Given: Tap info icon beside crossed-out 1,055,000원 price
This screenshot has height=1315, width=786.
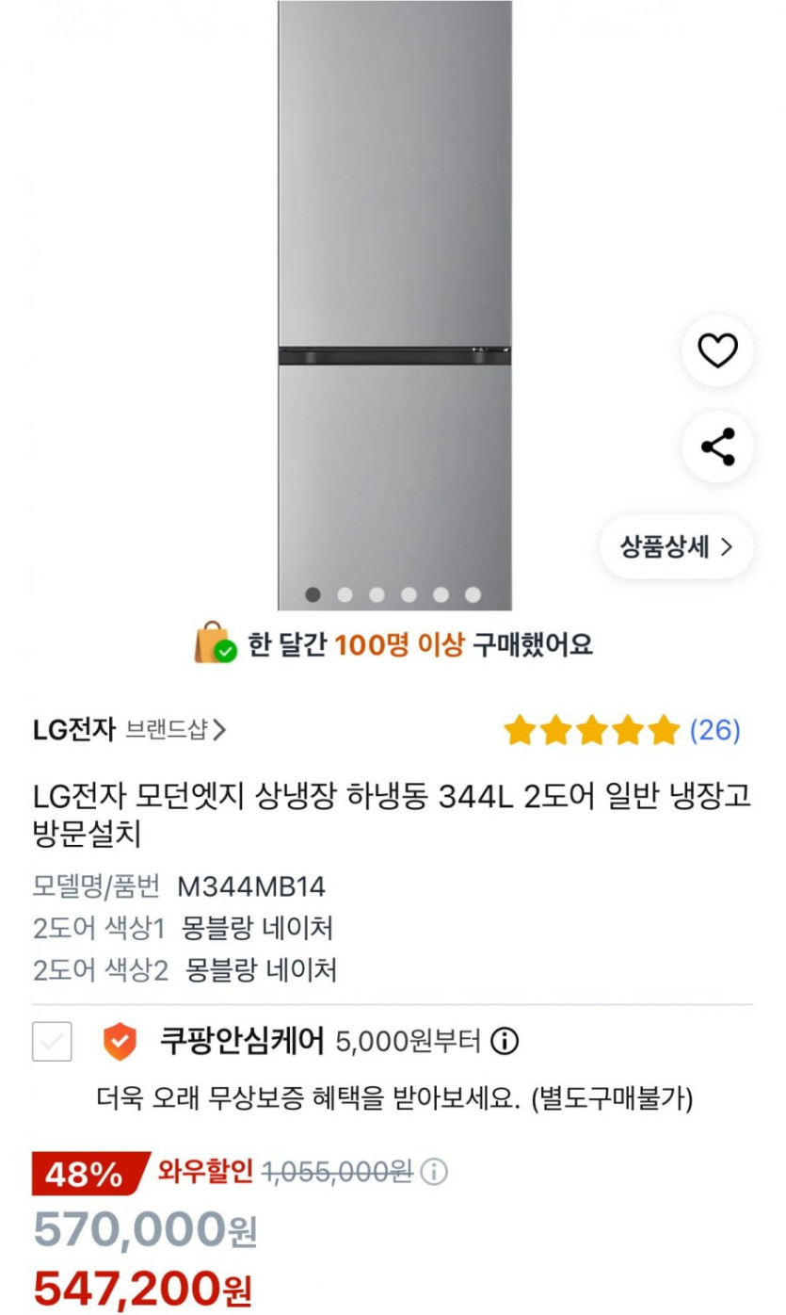Looking at the screenshot, I should point(434,1173).
